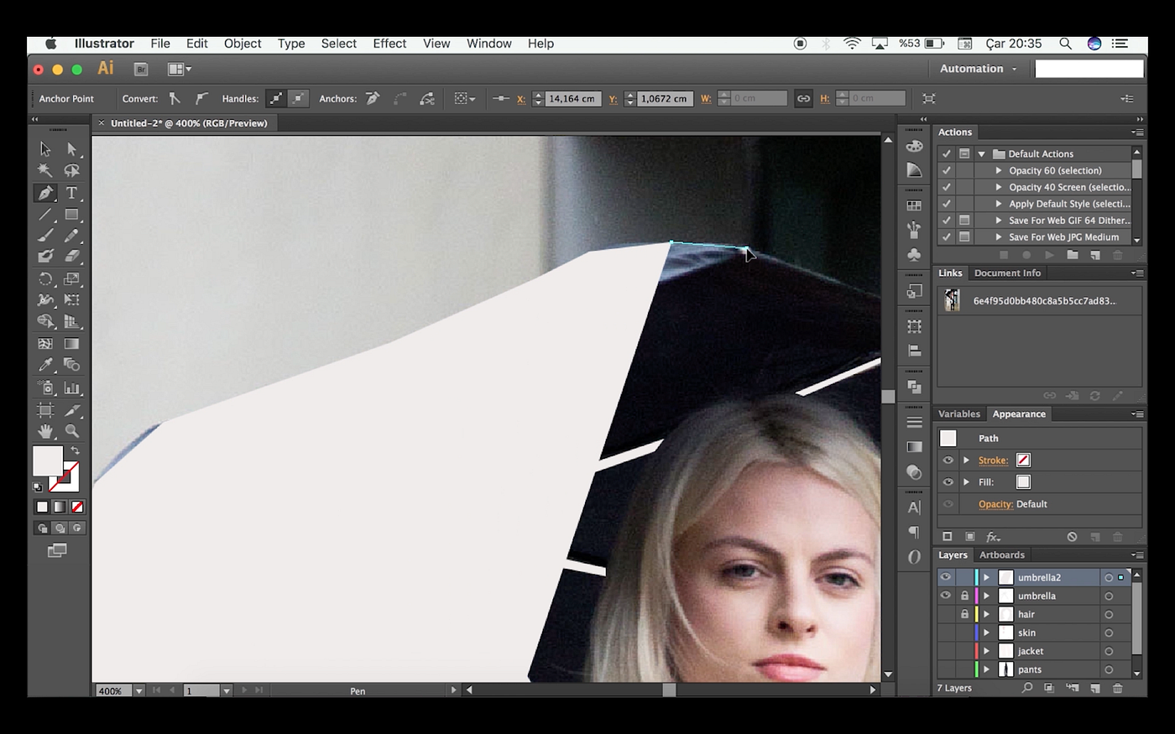Toggle Stroke visibility in Appearance panel
Viewport: 1175px width, 734px height.
click(948, 461)
